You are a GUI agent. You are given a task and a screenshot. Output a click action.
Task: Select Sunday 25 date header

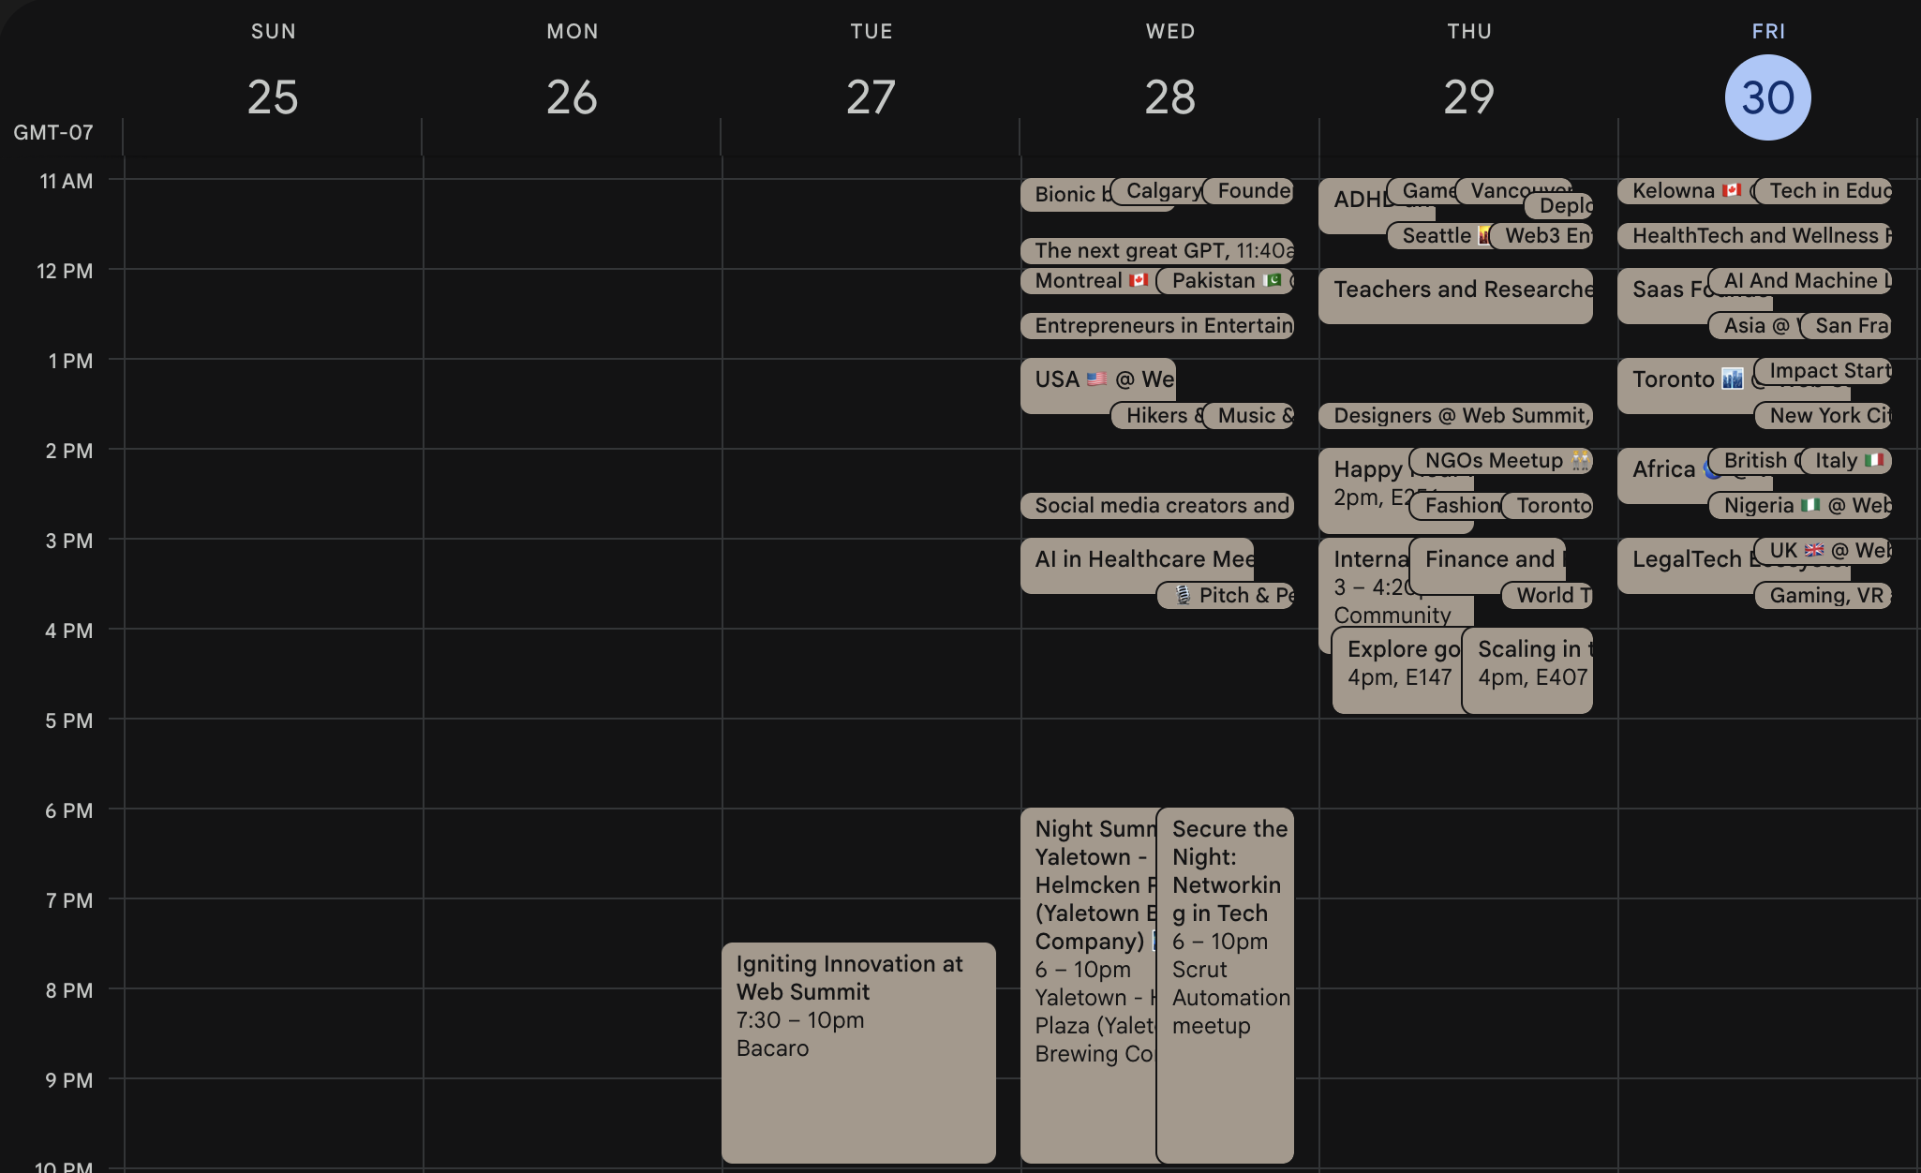(x=273, y=97)
